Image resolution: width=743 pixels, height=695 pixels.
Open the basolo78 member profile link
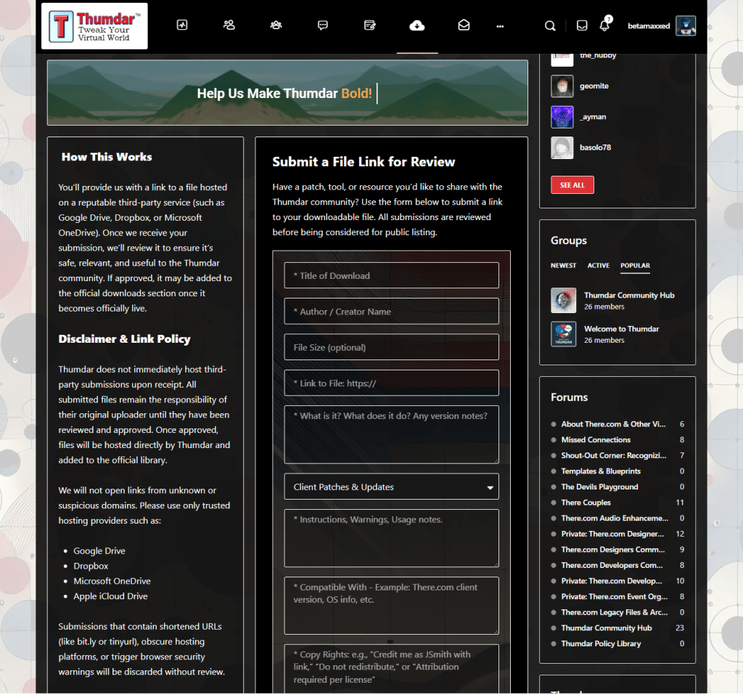click(595, 147)
